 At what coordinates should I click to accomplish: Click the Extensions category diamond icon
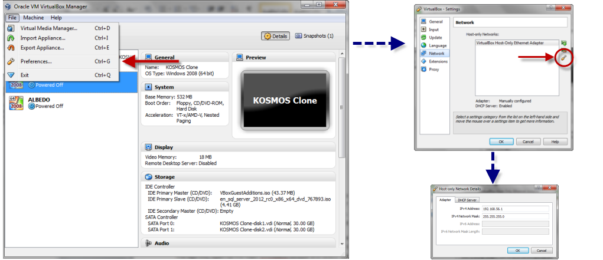pos(424,61)
